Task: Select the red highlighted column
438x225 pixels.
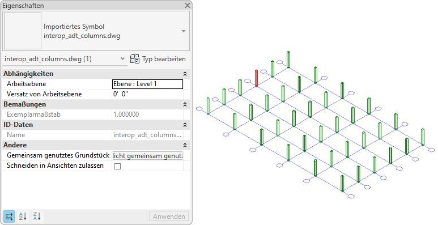Action: coord(256,78)
